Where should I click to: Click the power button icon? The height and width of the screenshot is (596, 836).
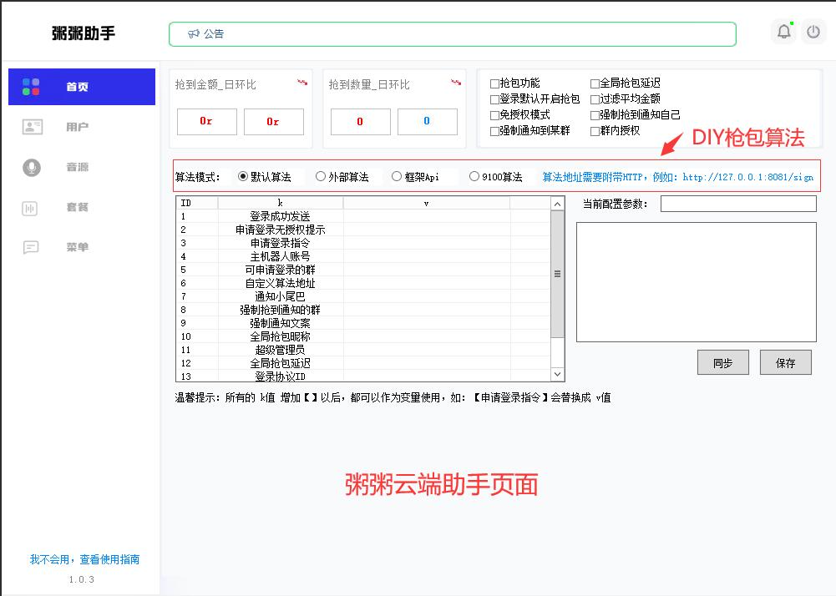(x=813, y=33)
